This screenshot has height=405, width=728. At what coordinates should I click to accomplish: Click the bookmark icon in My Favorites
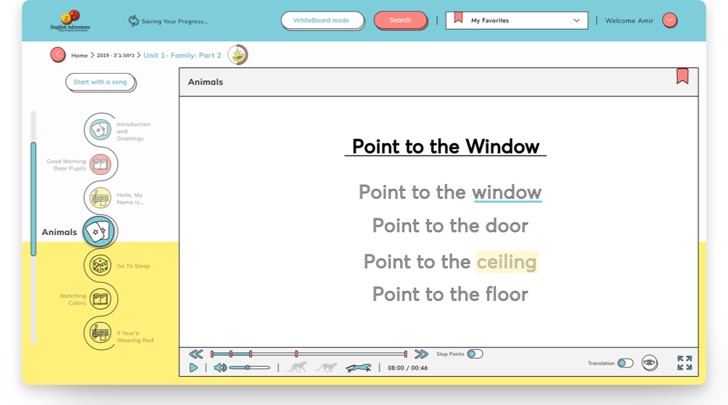pos(458,18)
